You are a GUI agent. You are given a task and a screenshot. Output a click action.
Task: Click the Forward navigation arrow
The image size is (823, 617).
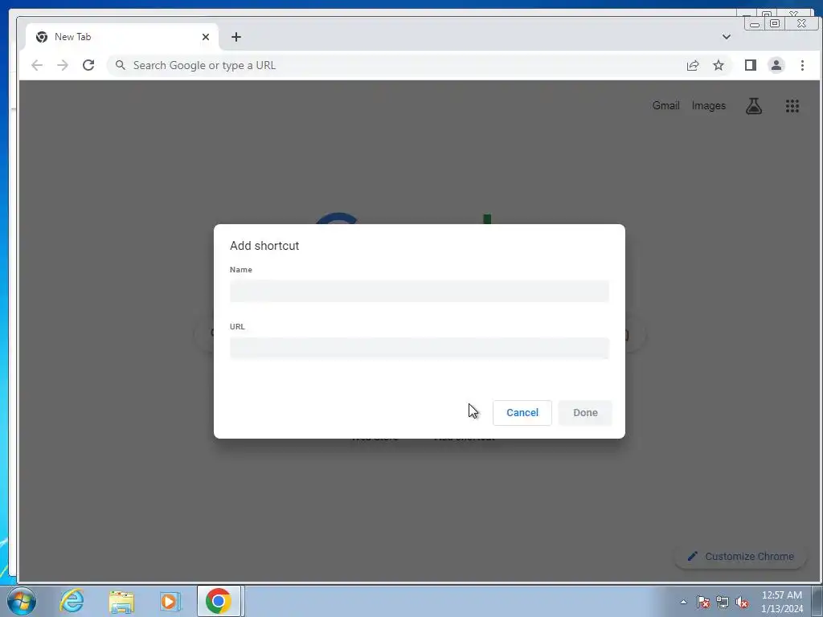63,65
